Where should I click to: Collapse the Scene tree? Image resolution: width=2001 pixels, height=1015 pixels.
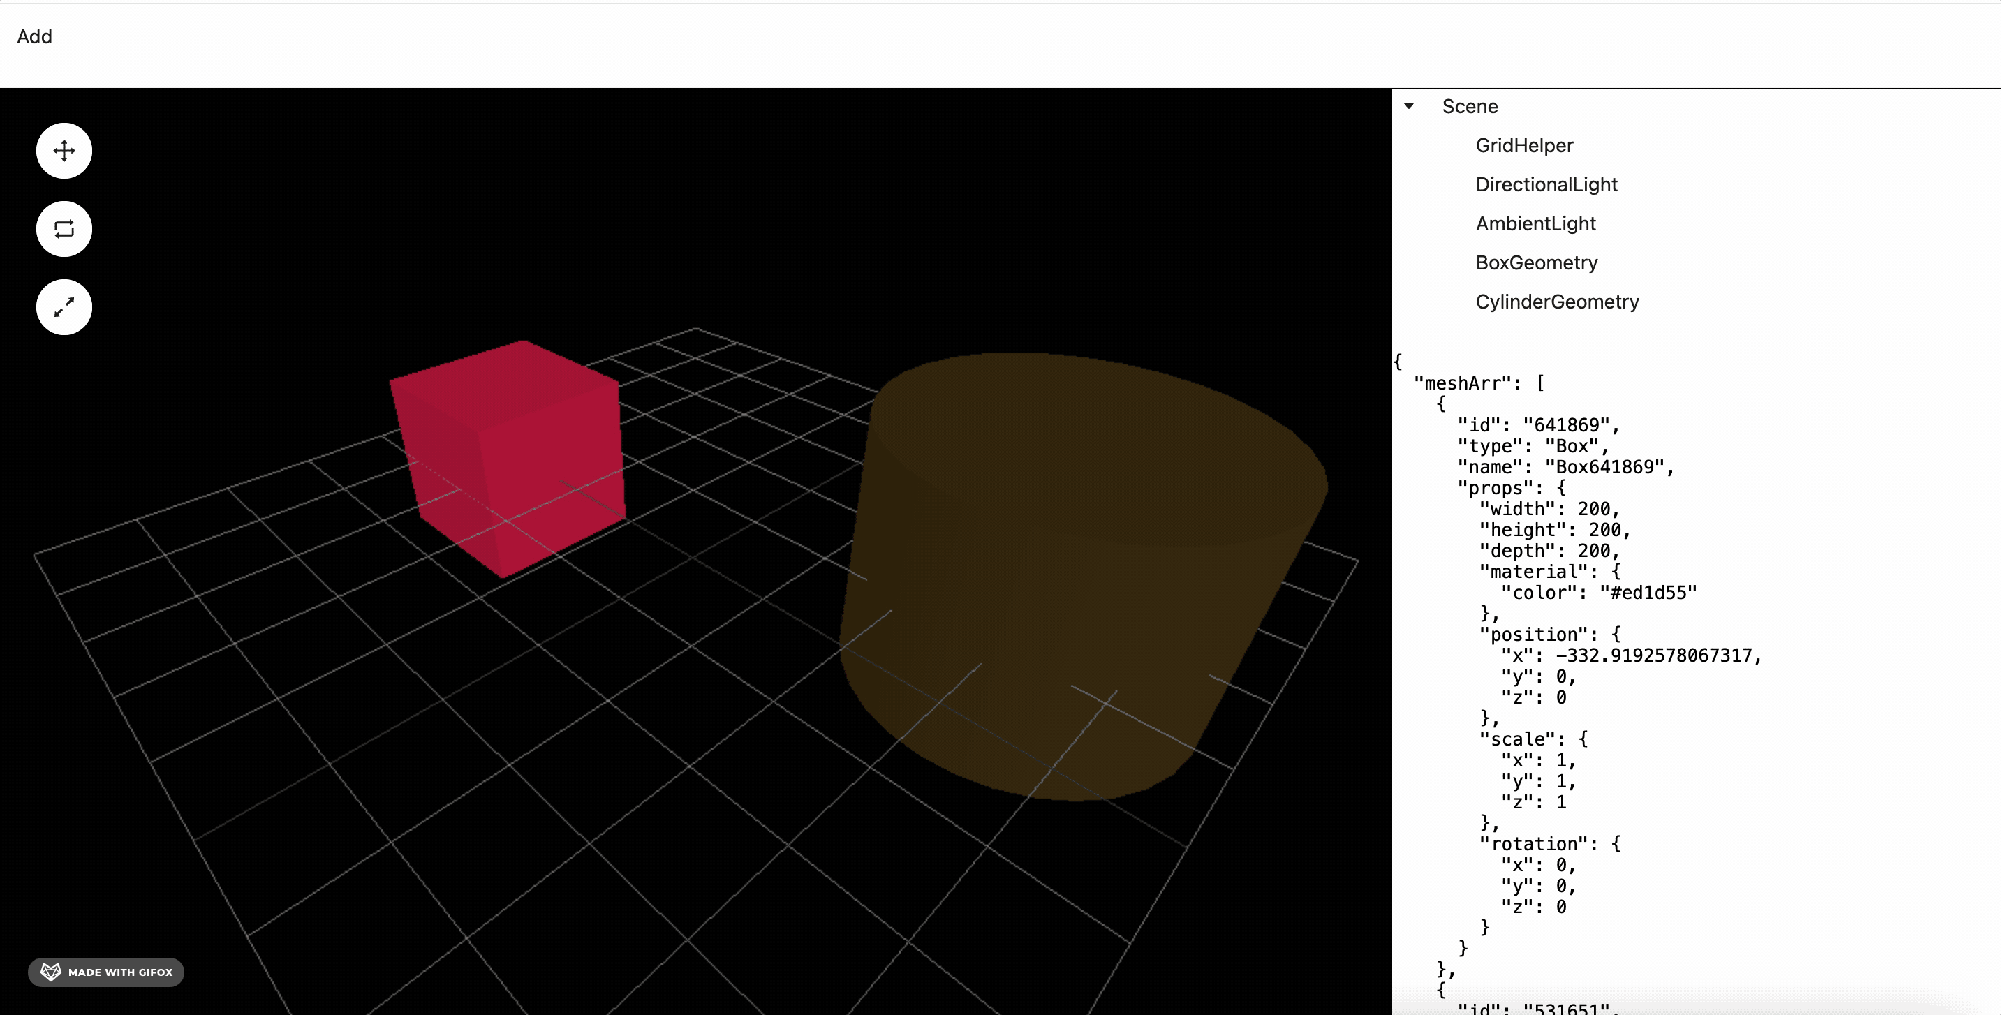point(1409,106)
